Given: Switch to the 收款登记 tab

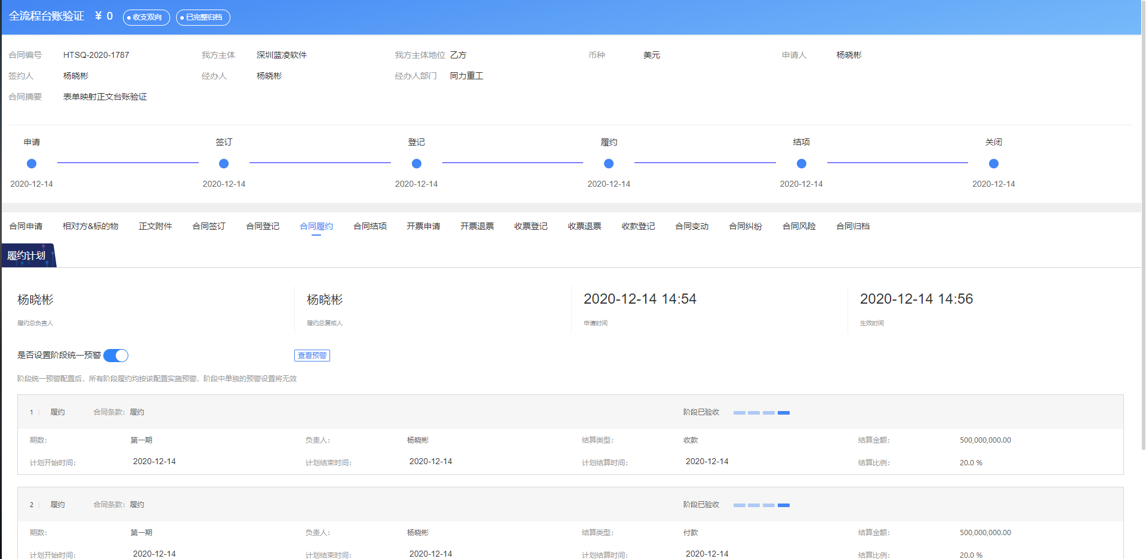Looking at the screenshot, I should point(639,226).
